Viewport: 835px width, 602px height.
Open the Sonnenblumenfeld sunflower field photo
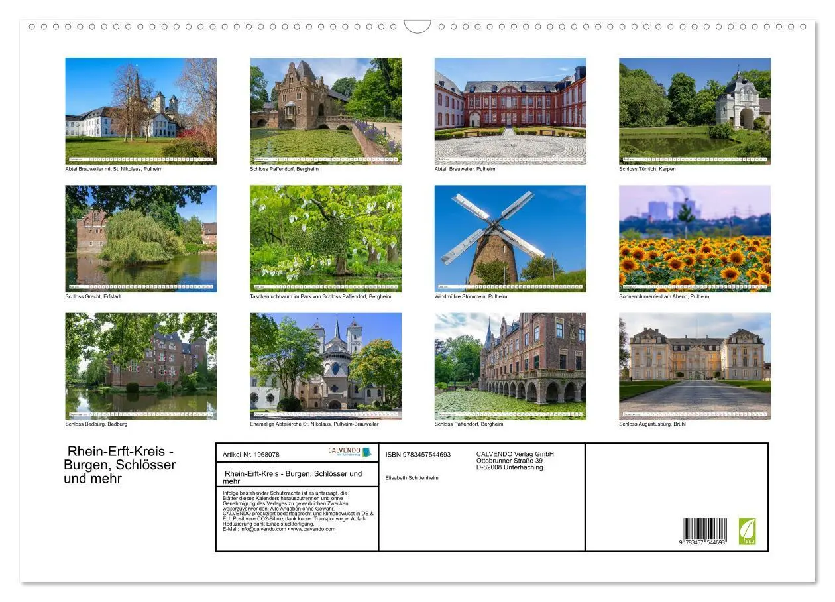pyautogui.click(x=695, y=239)
